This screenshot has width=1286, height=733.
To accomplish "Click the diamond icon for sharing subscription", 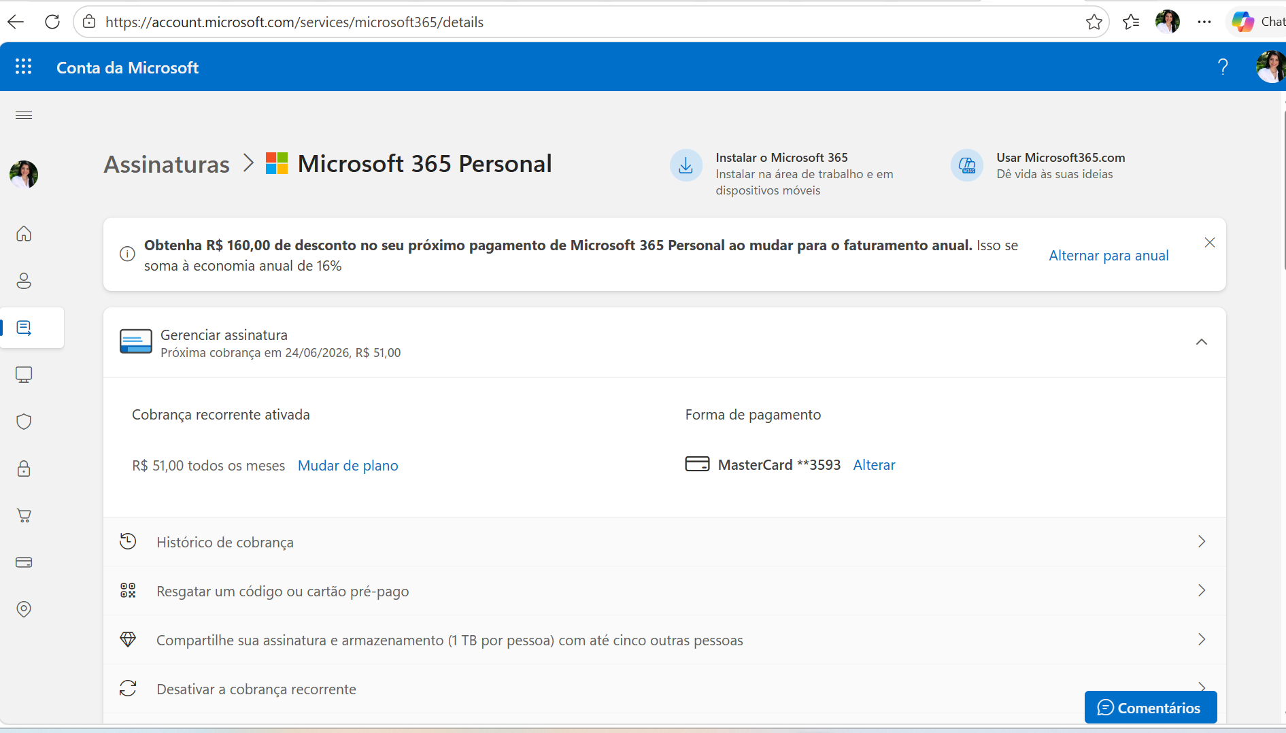I will (128, 639).
